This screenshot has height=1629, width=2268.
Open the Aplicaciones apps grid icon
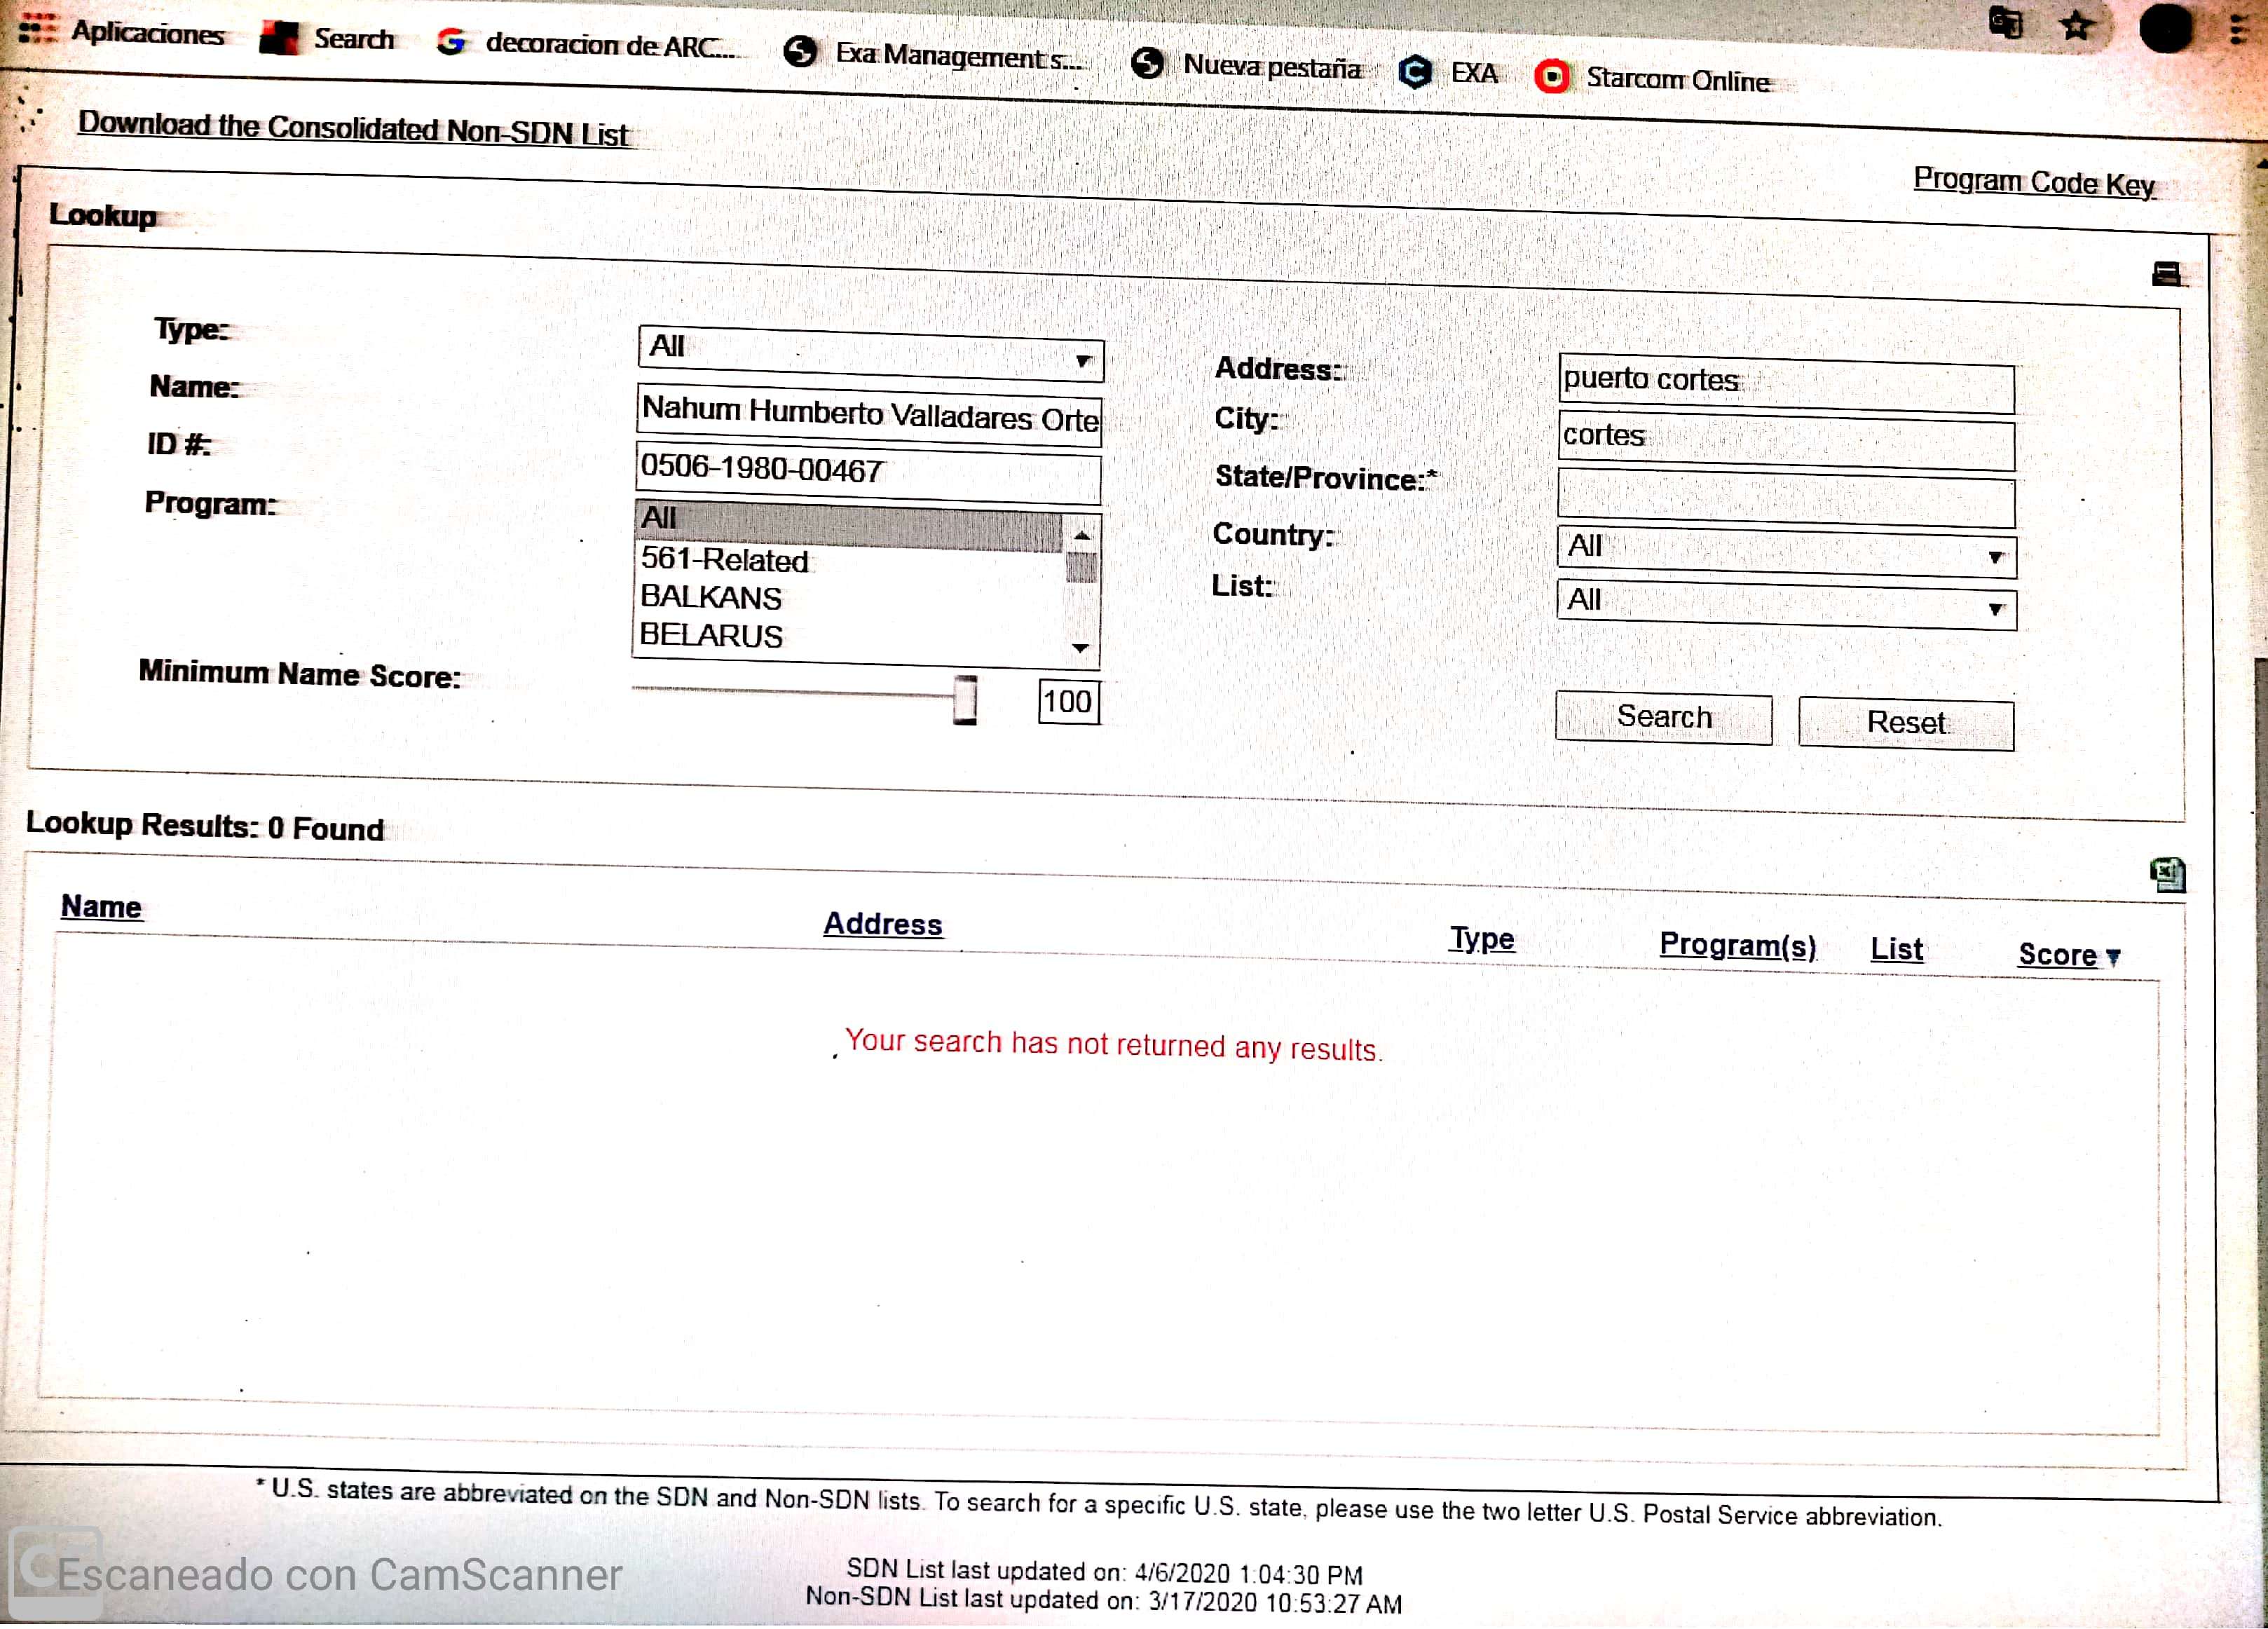tap(37, 29)
